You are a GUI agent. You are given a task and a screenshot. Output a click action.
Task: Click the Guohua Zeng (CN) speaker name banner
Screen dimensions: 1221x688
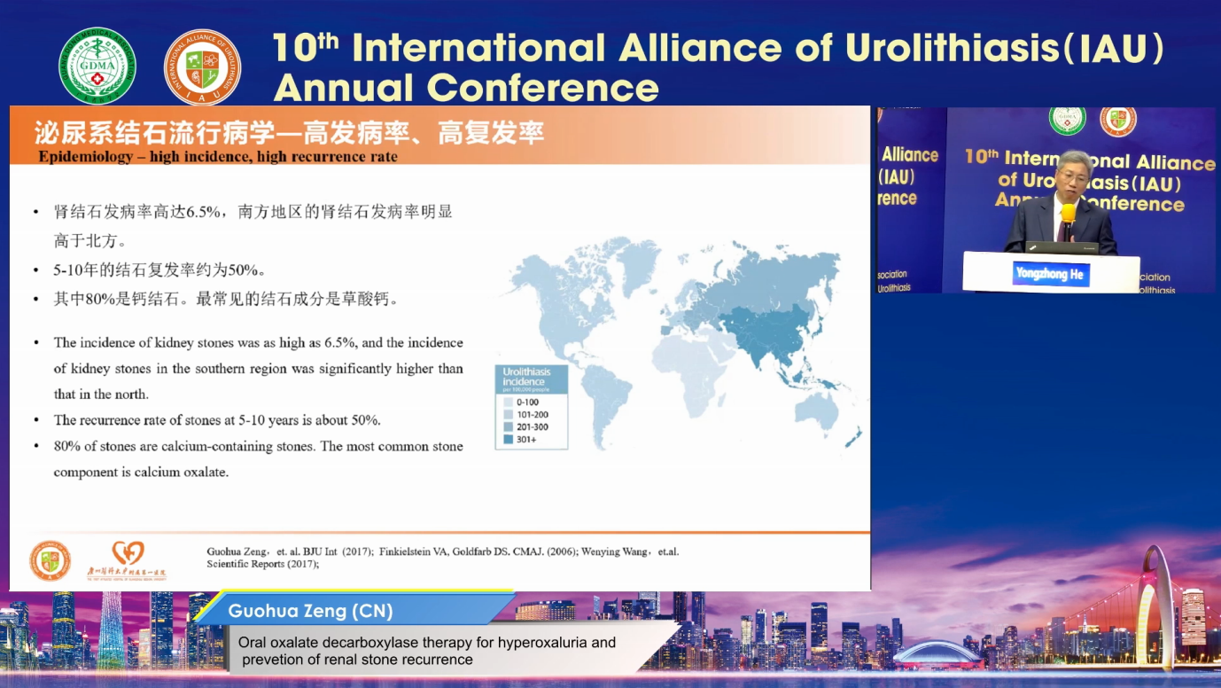pyautogui.click(x=310, y=611)
